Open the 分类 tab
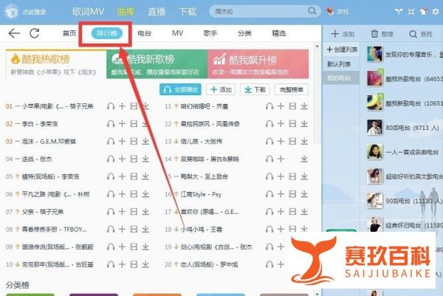The width and height of the screenshot is (443, 296). point(244,33)
